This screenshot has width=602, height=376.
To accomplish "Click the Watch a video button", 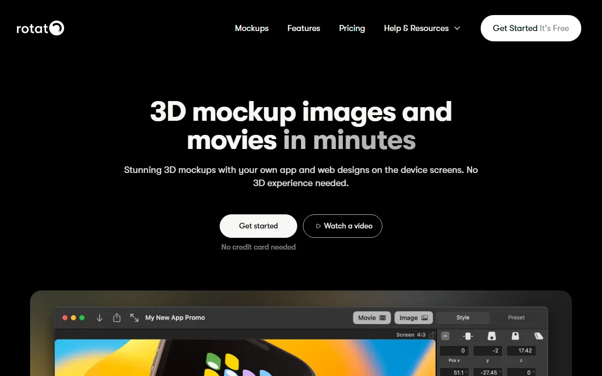I will (342, 226).
